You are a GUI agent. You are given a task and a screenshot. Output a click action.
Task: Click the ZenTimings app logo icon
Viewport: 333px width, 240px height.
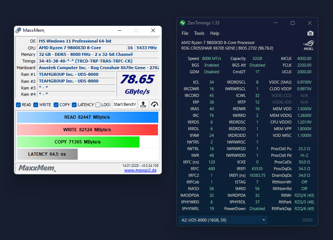coord(183,23)
